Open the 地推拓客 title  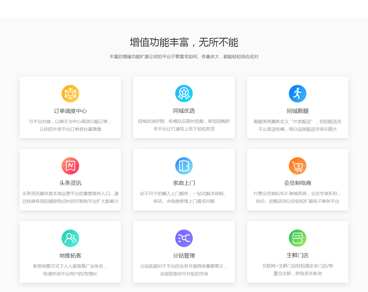[x=70, y=256]
